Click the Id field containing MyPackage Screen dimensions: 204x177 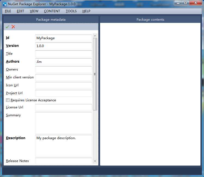[63, 38]
